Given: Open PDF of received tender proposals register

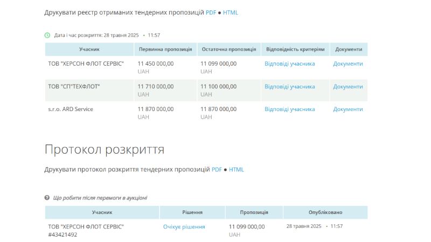Looking at the screenshot, I should click(x=211, y=12).
